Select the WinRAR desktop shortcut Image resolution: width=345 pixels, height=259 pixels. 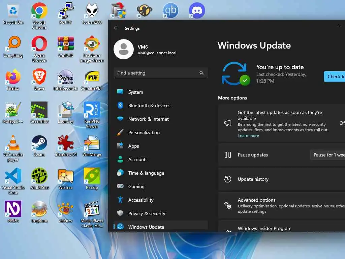(x=65, y=47)
